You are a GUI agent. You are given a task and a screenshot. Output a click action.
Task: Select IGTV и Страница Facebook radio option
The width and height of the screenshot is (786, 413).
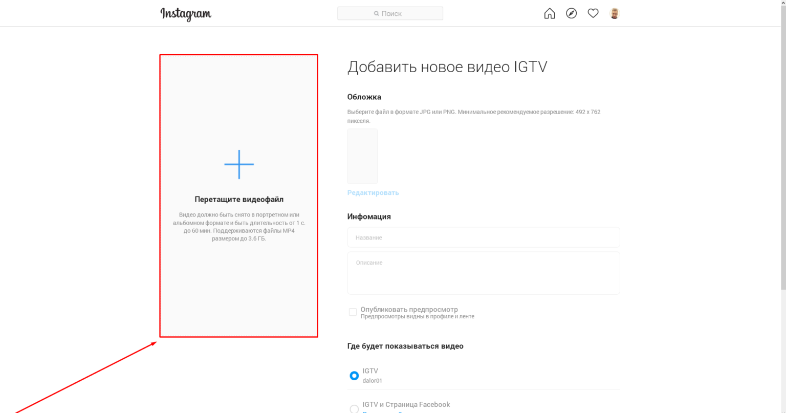[354, 409]
